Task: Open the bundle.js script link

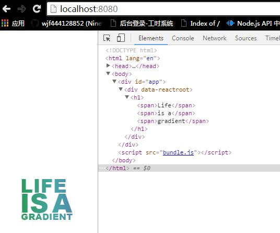Action: [x=178, y=152]
